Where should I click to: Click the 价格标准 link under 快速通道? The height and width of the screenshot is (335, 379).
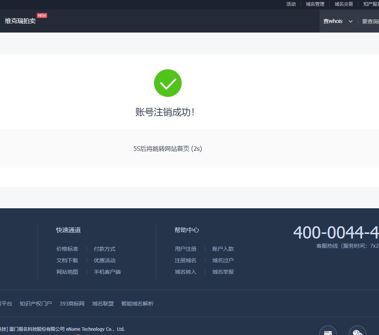pos(67,249)
